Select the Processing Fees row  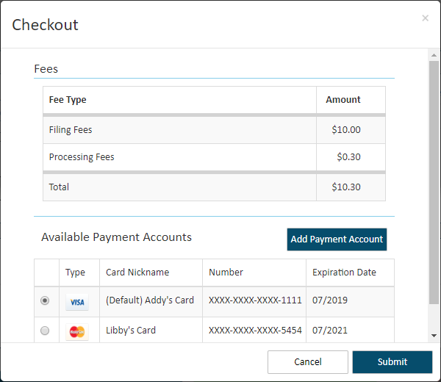tap(214, 157)
